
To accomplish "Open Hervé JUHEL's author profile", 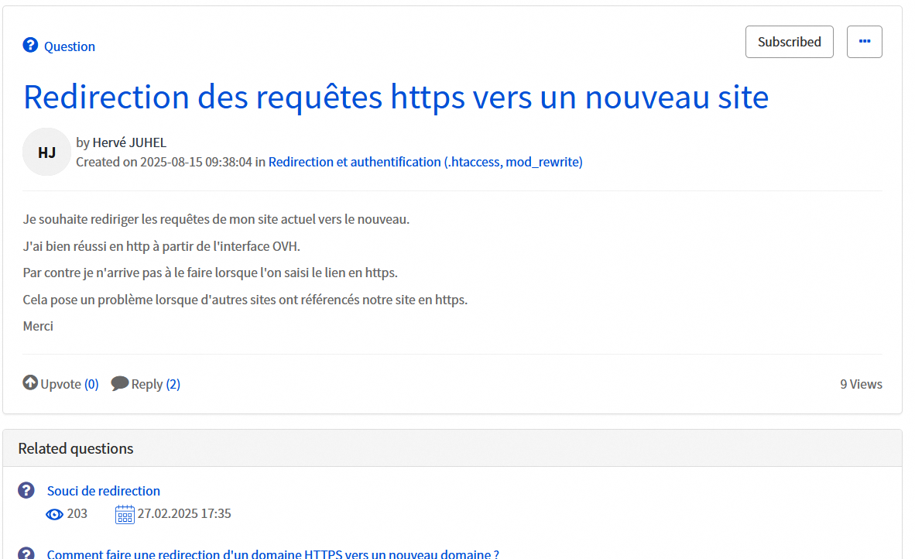I will 129,142.
